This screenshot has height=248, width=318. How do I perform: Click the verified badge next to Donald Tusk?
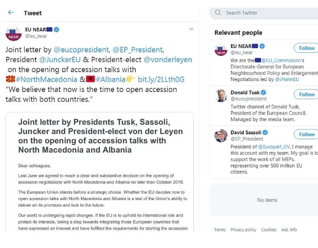coord(264,93)
